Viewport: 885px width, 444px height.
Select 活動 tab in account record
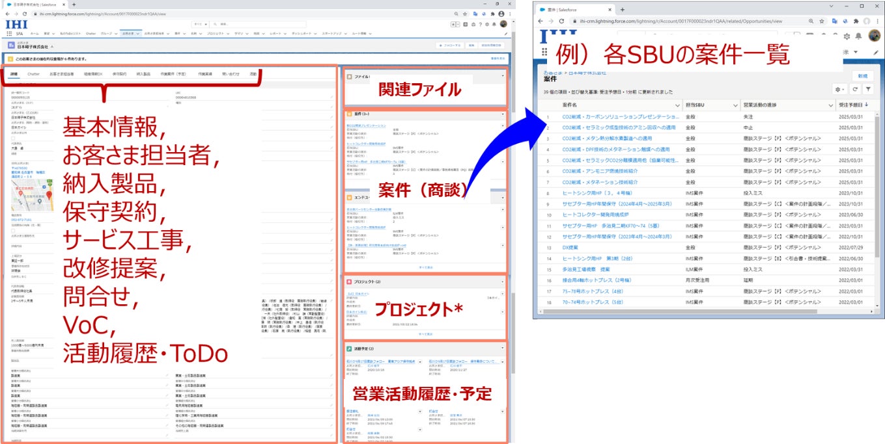pyautogui.click(x=253, y=74)
